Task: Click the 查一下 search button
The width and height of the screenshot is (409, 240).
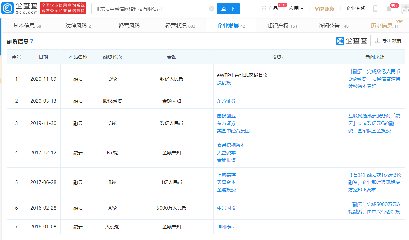Action: point(228,9)
